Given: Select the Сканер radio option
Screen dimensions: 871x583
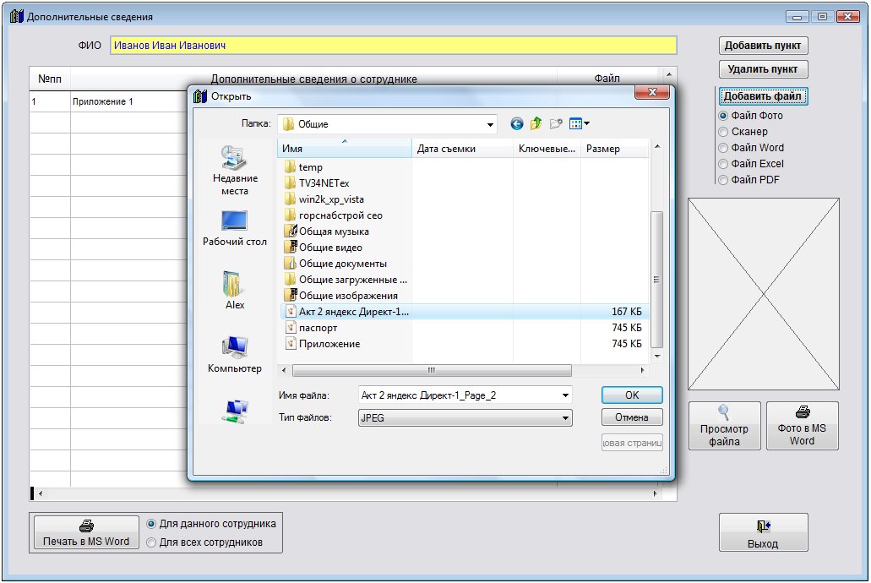Looking at the screenshot, I should [x=723, y=132].
